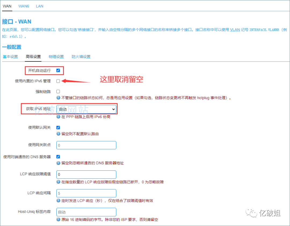Click the help icon under LCP 响应间隔

pos(58,201)
